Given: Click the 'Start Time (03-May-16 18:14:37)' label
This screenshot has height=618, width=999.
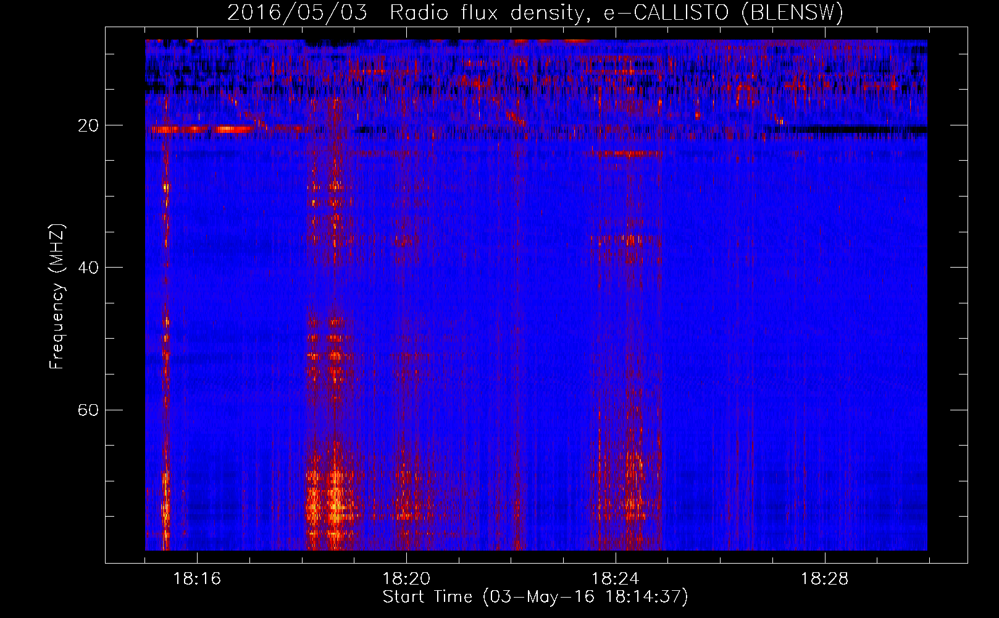Looking at the screenshot, I should pyautogui.click(x=535, y=597).
